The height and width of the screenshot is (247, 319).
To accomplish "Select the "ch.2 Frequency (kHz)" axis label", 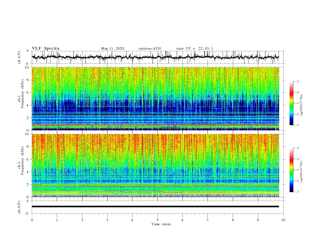I will pyautogui.click(x=21, y=161).
